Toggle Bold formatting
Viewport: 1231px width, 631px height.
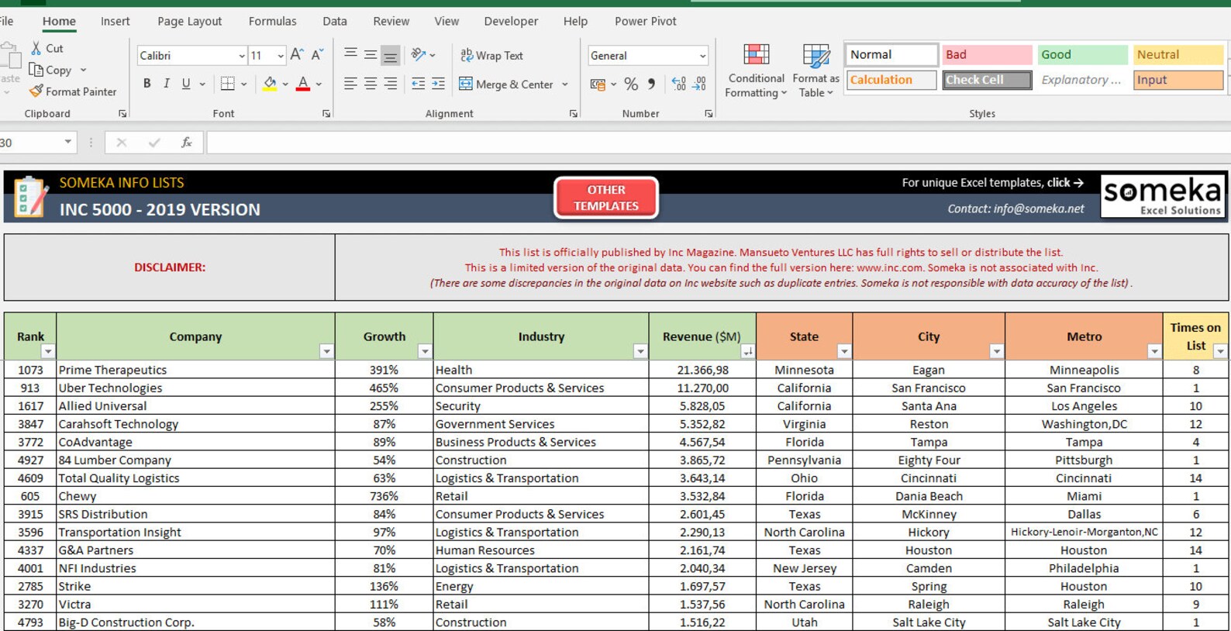(147, 84)
